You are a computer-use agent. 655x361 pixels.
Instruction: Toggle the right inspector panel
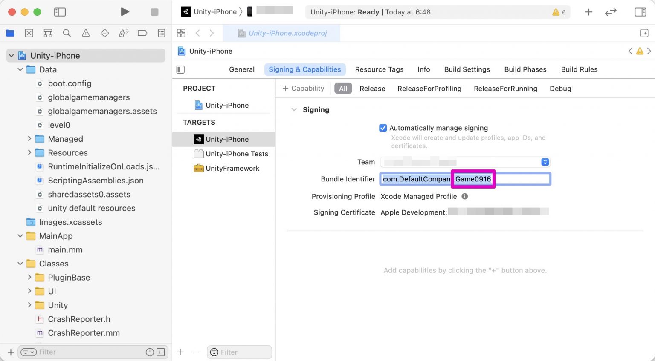(x=640, y=12)
